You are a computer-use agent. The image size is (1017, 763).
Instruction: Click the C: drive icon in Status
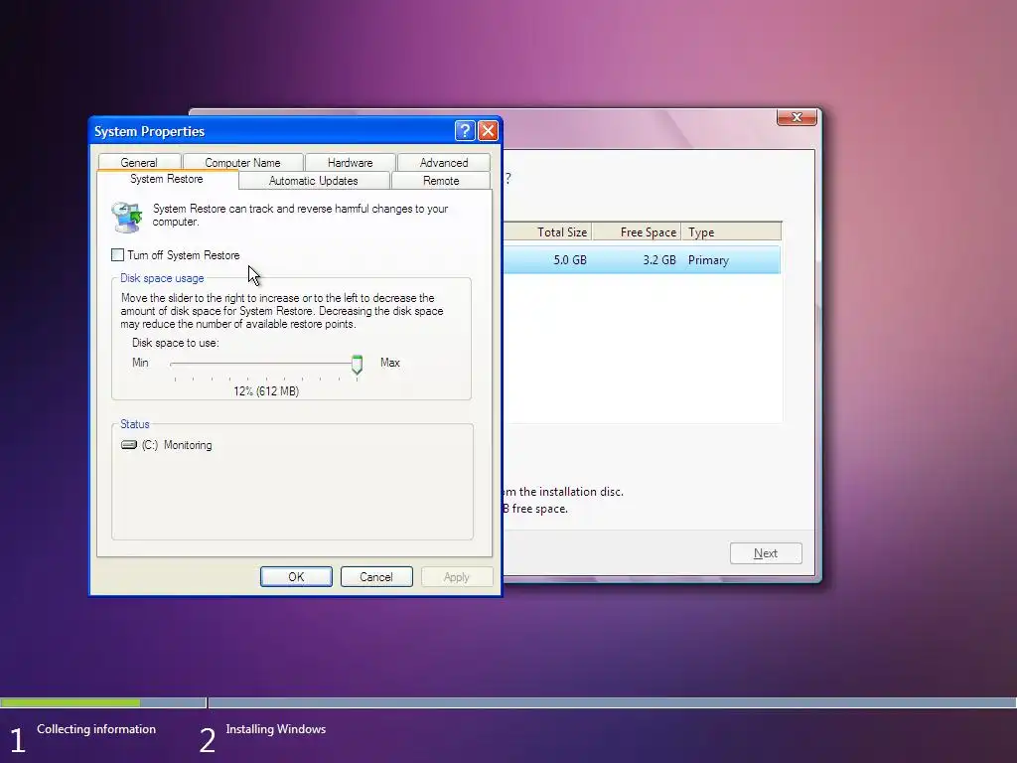coord(129,445)
